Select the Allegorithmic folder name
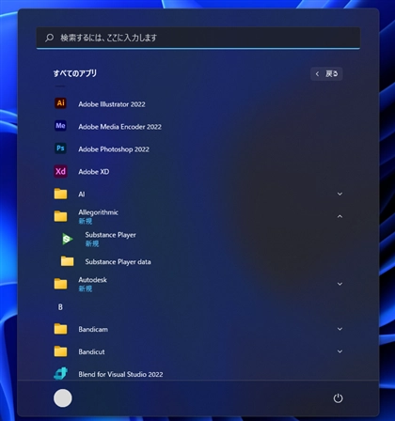 (x=98, y=212)
